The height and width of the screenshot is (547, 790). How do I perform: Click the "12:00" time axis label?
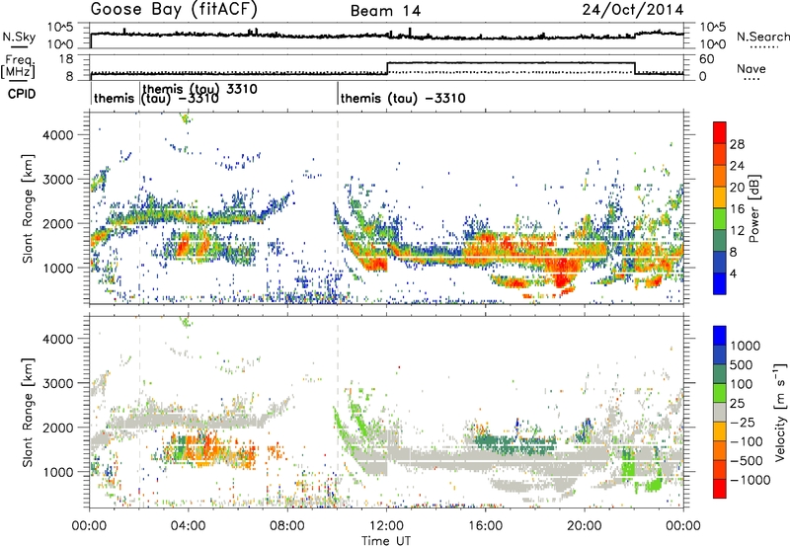click(x=386, y=525)
